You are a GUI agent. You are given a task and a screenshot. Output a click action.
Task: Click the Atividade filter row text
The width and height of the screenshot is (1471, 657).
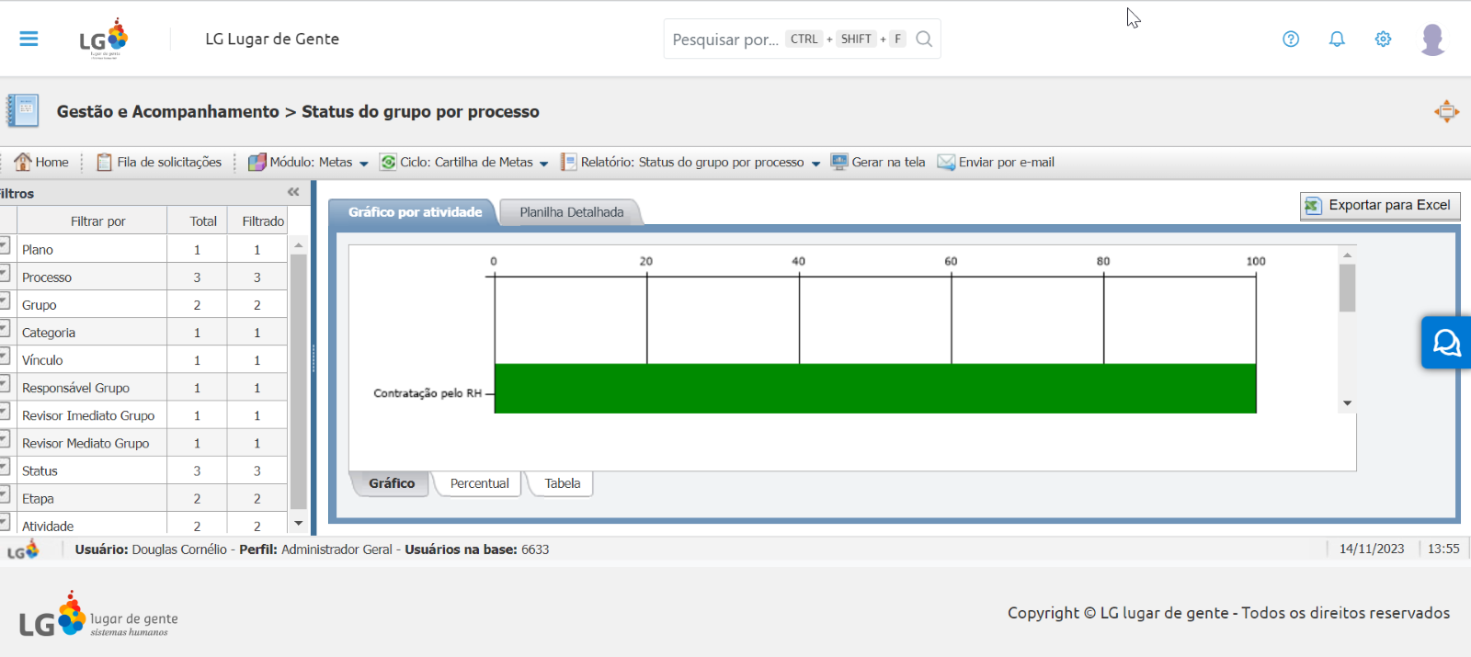tap(48, 527)
